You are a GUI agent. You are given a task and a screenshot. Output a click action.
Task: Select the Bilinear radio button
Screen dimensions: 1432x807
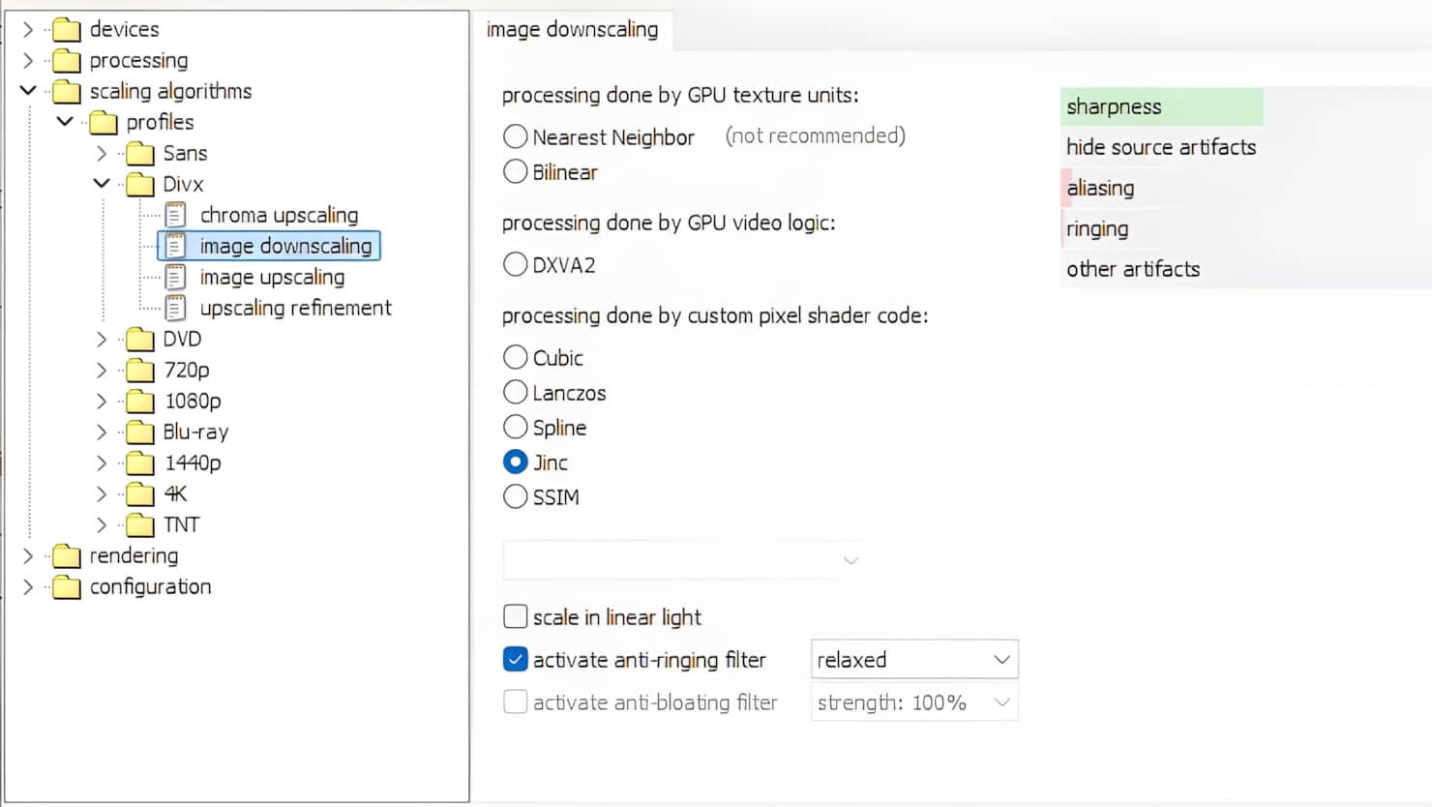pos(516,172)
